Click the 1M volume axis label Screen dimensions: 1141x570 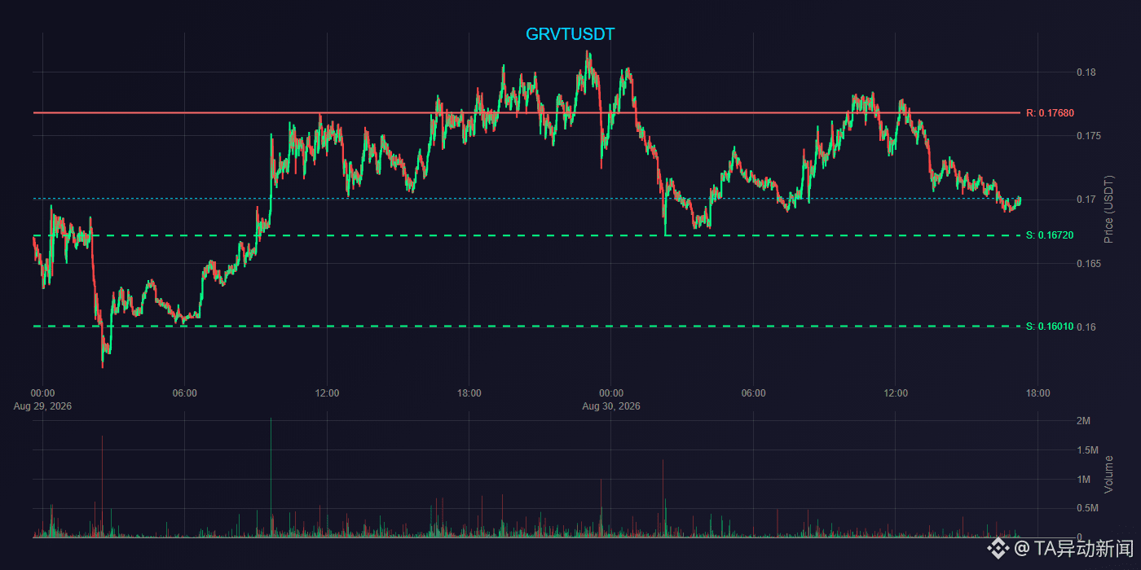point(1083,480)
